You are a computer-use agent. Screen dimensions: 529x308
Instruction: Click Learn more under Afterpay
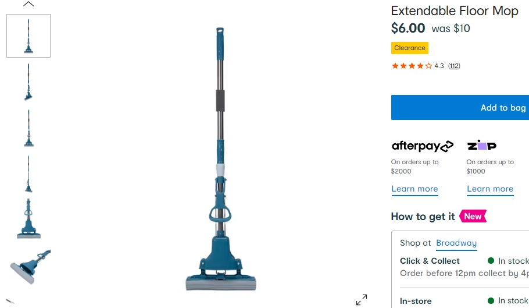tap(414, 189)
